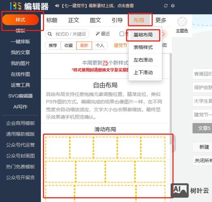This screenshot has height=202, width=212.
Task: Choose 表格样式 from the dropdown
Action: tap(143, 47)
